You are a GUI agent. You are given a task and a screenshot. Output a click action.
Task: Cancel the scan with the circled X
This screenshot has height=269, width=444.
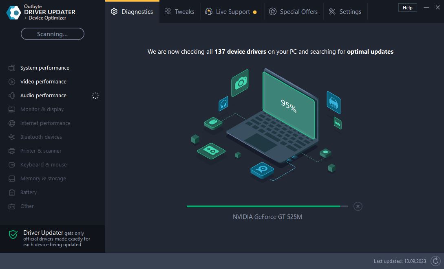[358, 207]
